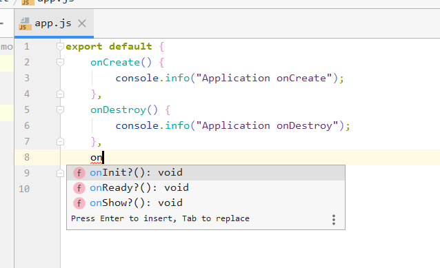
Task: Click the fold marker on line 9
Action: click(x=60, y=173)
